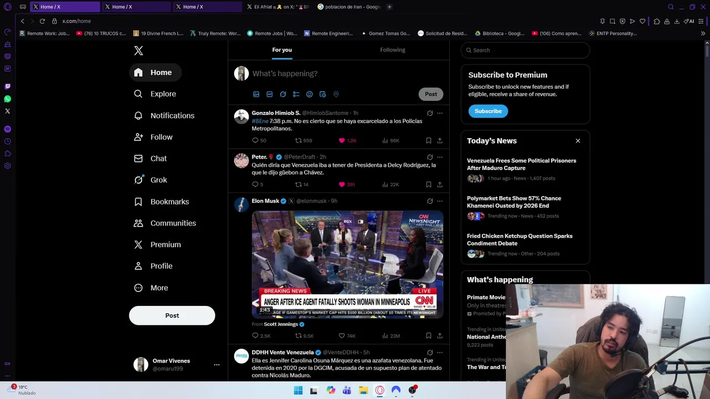The width and height of the screenshot is (710, 399).
Task: Click the Chat envelope icon
Action: point(138,158)
